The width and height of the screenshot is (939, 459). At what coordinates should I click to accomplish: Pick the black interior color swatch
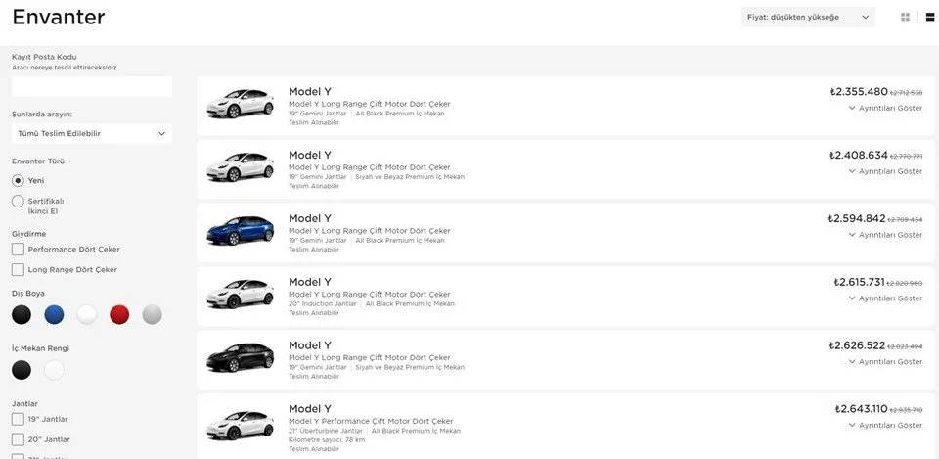22,370
